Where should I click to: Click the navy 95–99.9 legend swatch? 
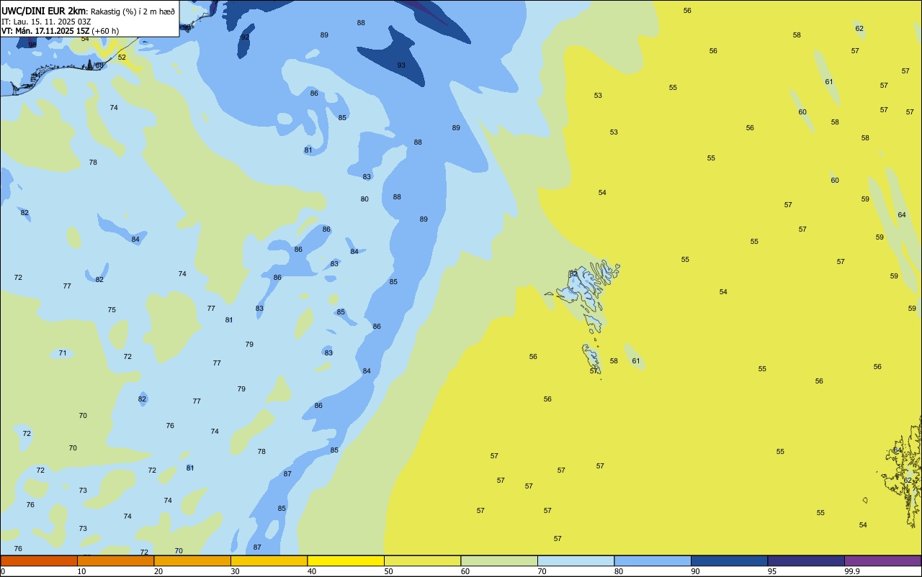point(806,560)
